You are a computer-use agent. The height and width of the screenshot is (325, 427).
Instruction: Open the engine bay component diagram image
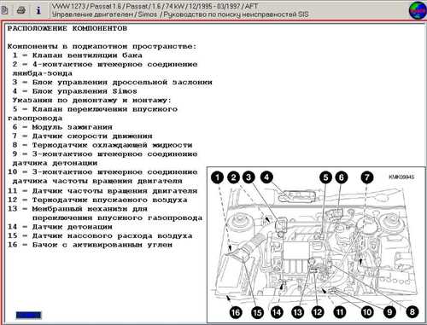(x=316, y=245)
